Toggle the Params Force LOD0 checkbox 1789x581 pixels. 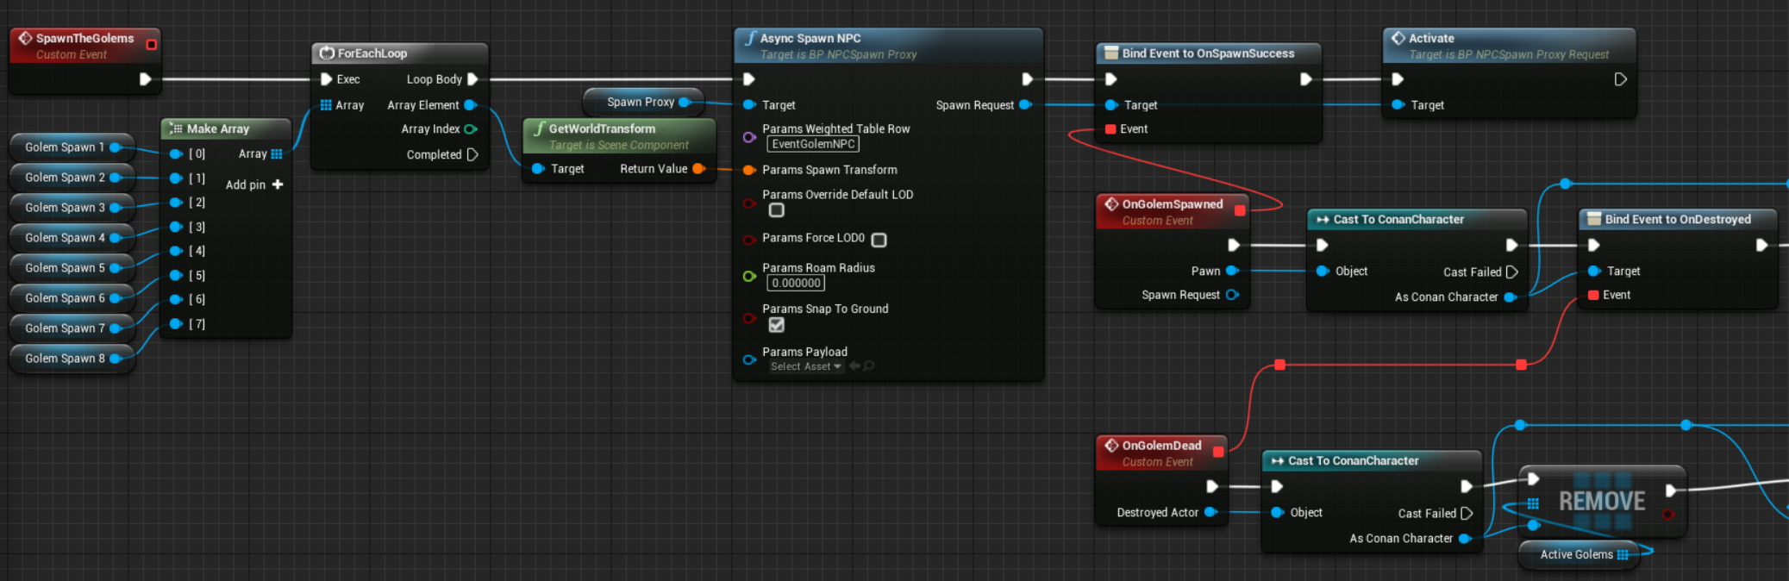point(879,240)
